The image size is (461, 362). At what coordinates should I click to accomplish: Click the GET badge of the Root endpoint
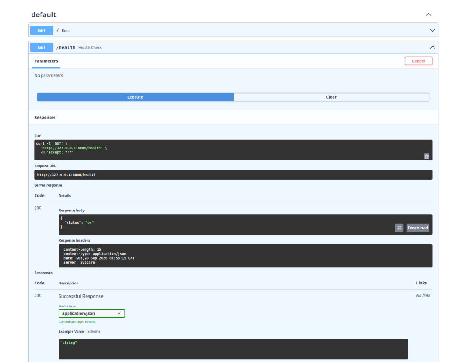coord(41,30)
